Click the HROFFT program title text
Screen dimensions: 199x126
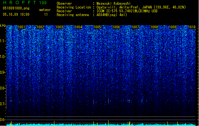19,3
